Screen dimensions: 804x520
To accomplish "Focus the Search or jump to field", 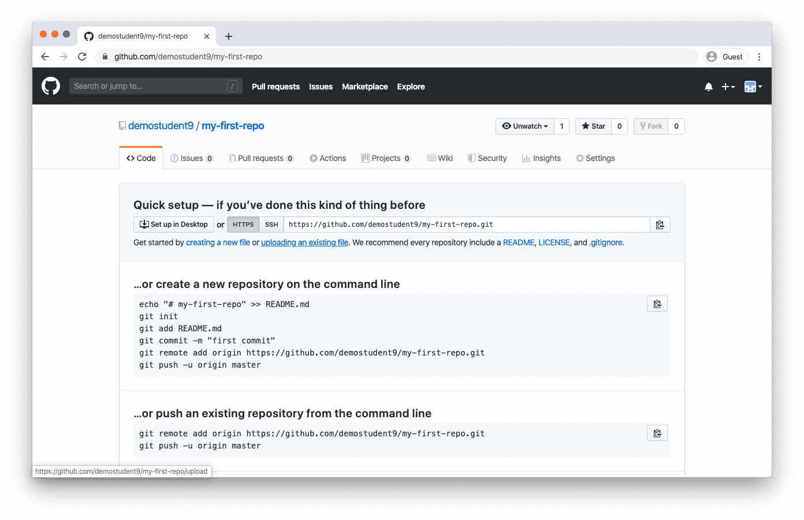I will (x=156, y=86).
